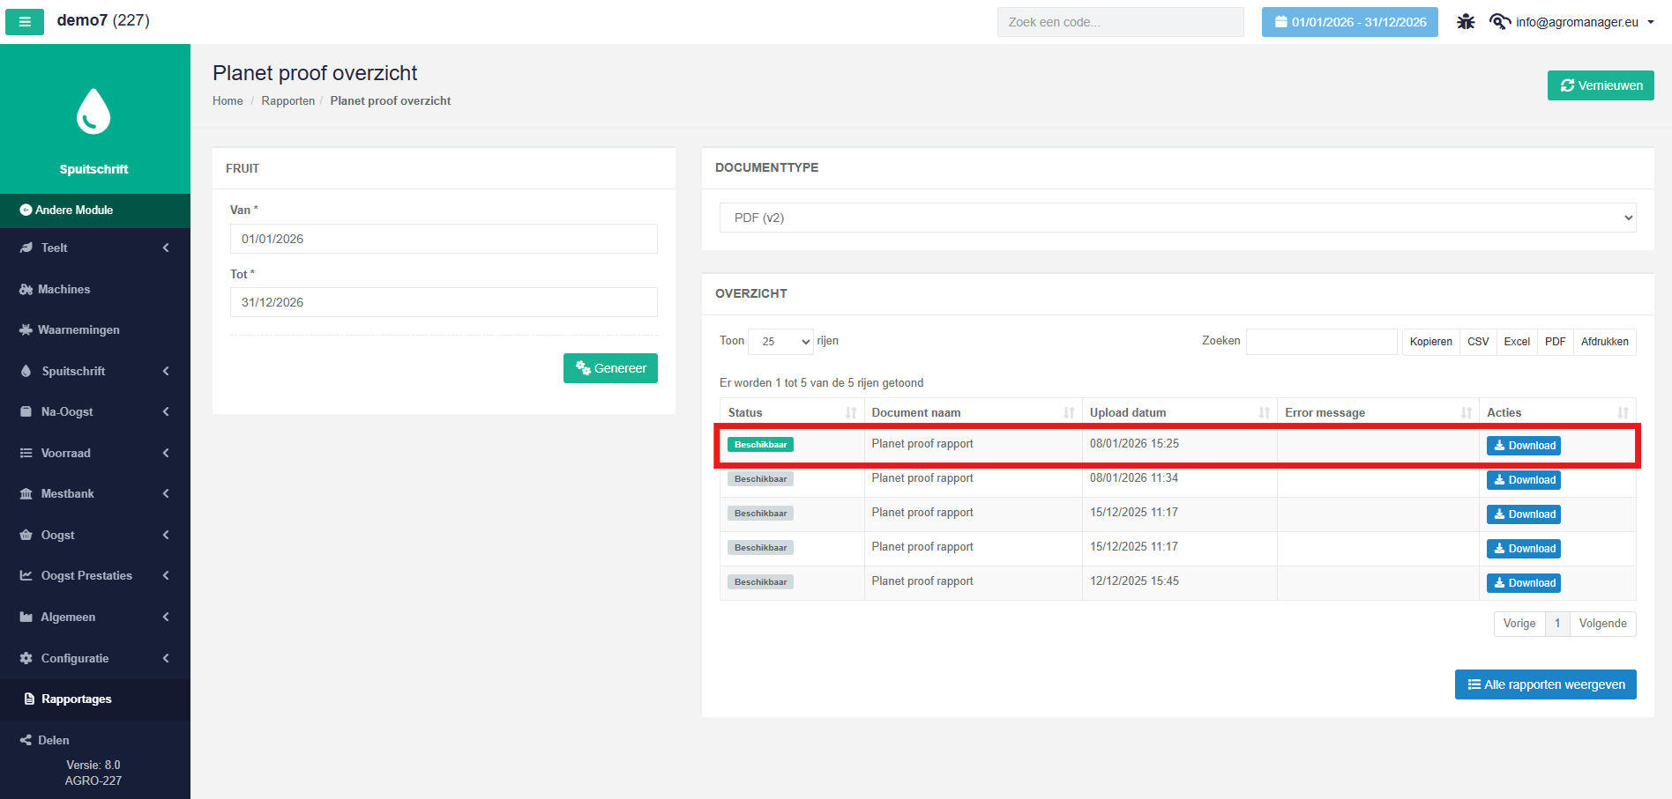
Task: Go to the Volgende page
Action: click(1603, 624)
